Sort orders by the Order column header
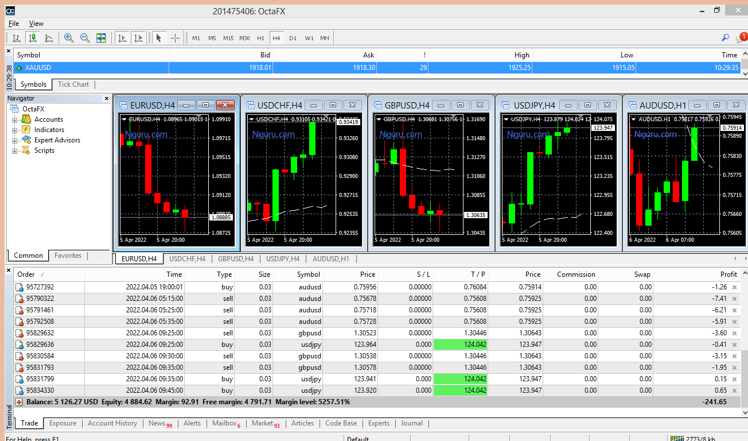This screenshot has width=748, height=441. tap(49, 274)
